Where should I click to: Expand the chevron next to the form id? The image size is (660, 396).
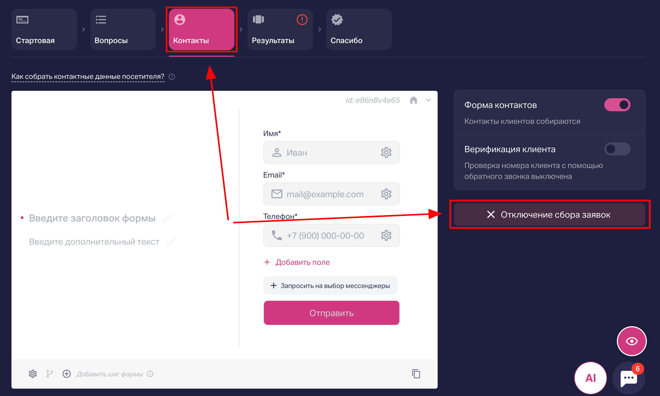428,100
